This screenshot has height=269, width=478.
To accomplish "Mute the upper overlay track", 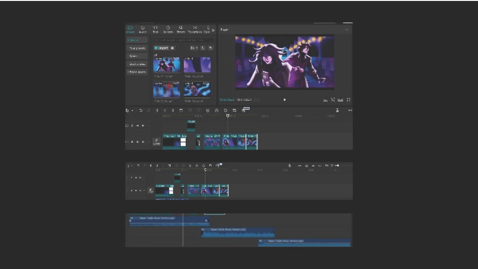I will 143,125.
